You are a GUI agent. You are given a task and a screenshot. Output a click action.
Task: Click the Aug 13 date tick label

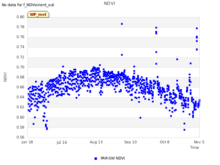point(96,142)
